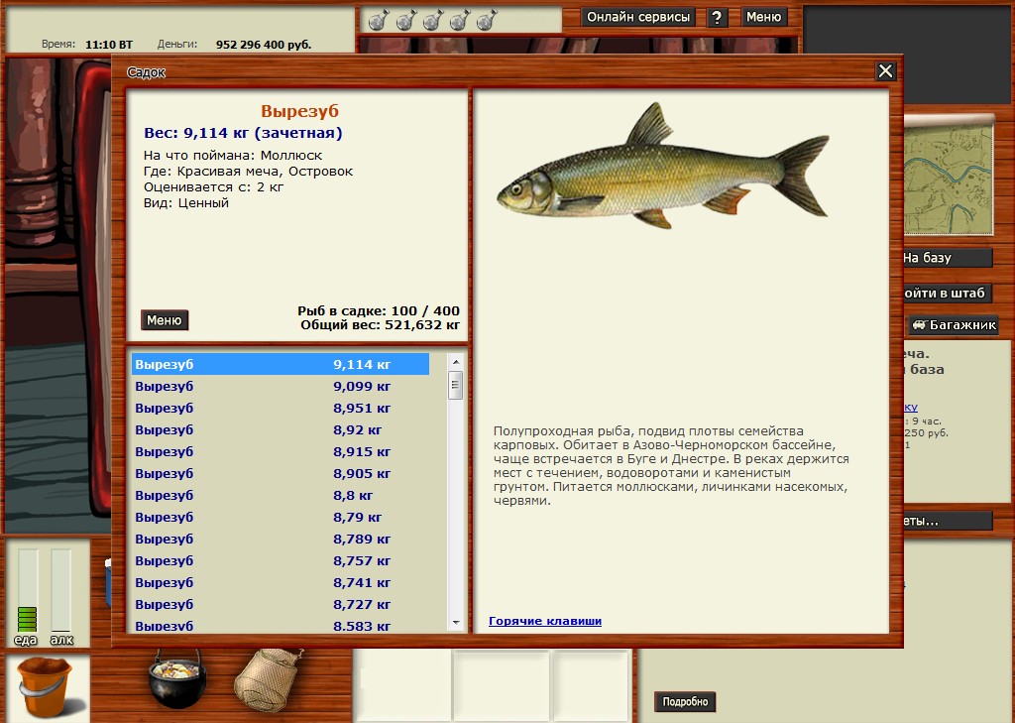This screenshot has width=1015, height=723.
Task: Select Вырезуб 8,8 кг row
Action: pos(281,495)
